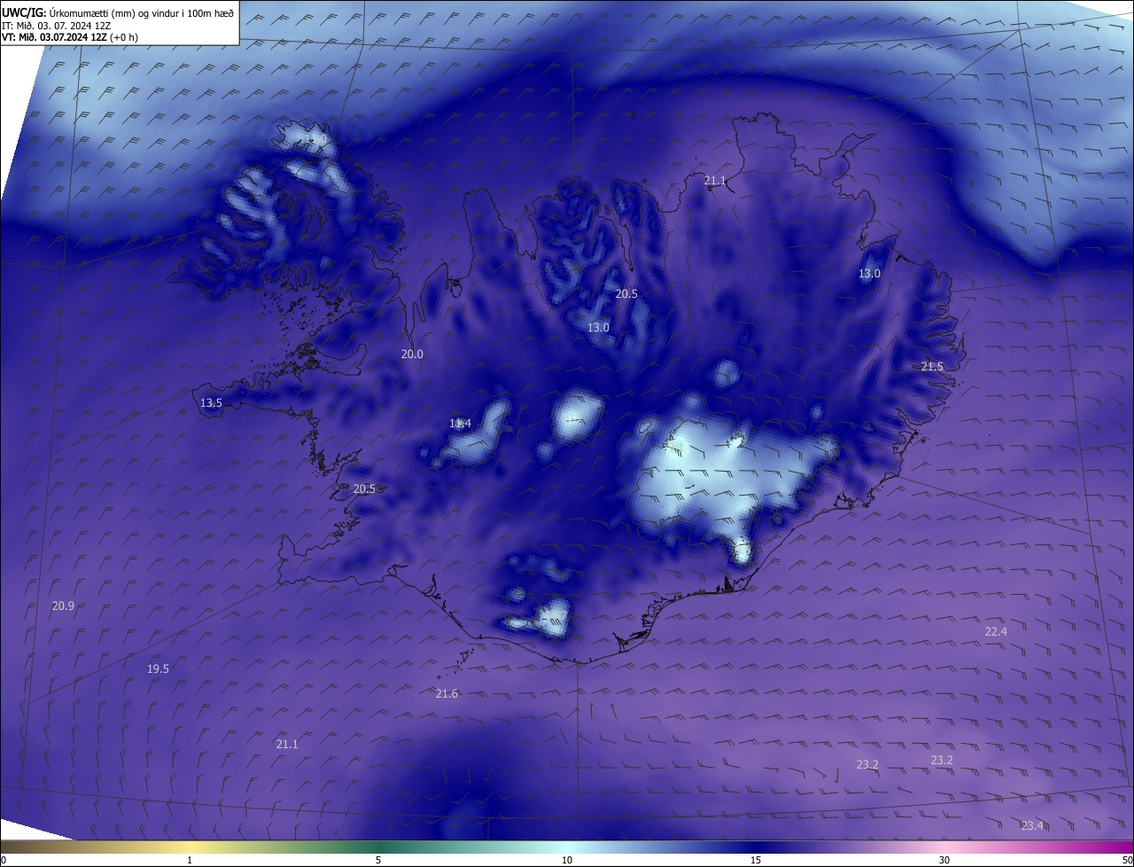Click the colorbar tick label 50
Viewport: 1134px width, 867px height.
tap(1127, 860)
